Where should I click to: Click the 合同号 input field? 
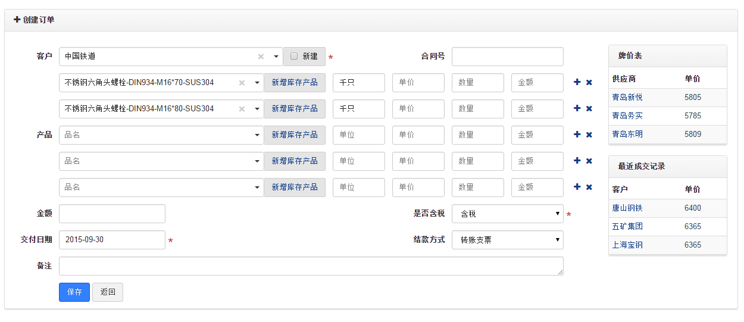tap(507, 57)
